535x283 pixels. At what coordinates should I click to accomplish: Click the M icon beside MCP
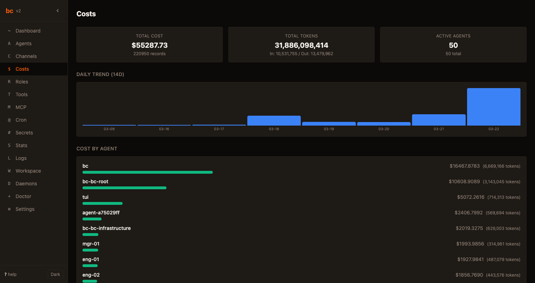click(x=9, y=107)
